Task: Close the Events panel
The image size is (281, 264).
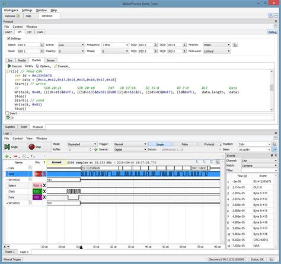Action: point(276,156)
